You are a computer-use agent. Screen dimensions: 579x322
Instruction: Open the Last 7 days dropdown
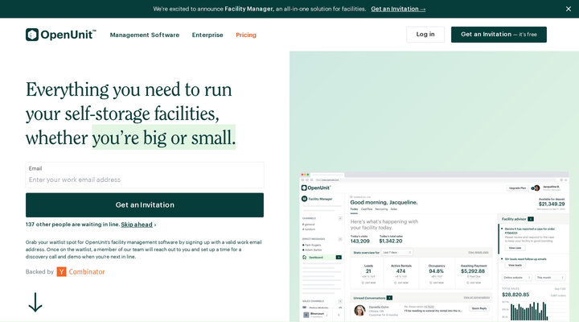point(397,253)
